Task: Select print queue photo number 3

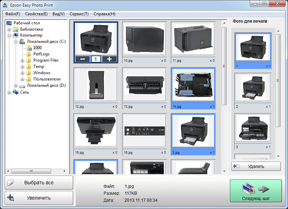Action: pos(253,132)
